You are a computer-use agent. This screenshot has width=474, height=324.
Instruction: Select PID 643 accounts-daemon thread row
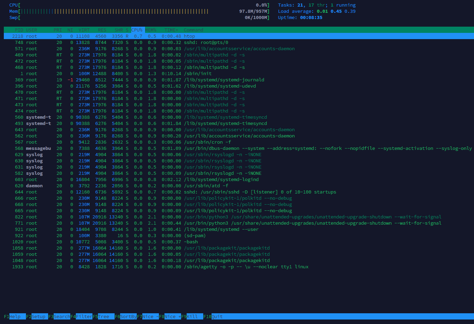239,129
